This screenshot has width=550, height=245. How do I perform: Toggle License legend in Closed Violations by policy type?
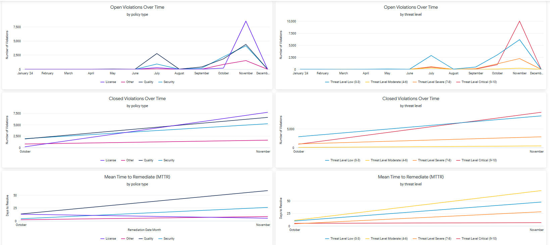tap(108, 160)
